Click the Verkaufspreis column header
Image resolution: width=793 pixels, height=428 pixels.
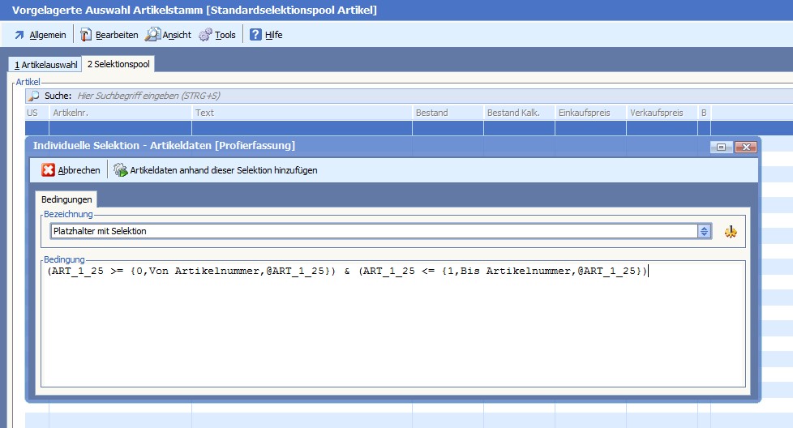click(x=661, y=113)
